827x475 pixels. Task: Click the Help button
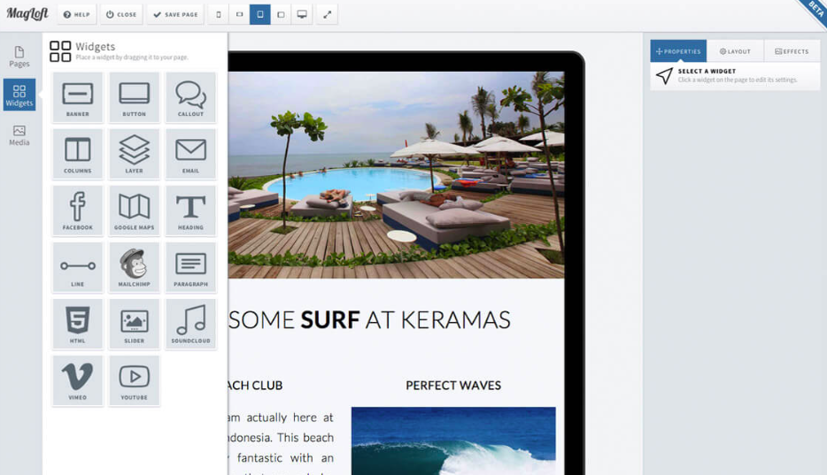pos(77,15)
